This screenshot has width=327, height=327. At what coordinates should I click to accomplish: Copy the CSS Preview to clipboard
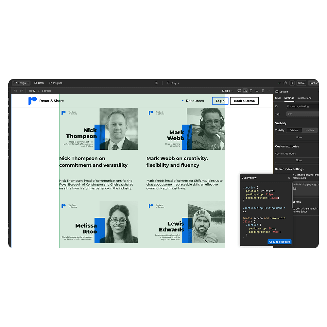tap(279, 242)
